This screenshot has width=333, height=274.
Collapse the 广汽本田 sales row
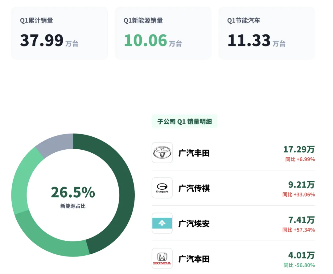(233, 258)
